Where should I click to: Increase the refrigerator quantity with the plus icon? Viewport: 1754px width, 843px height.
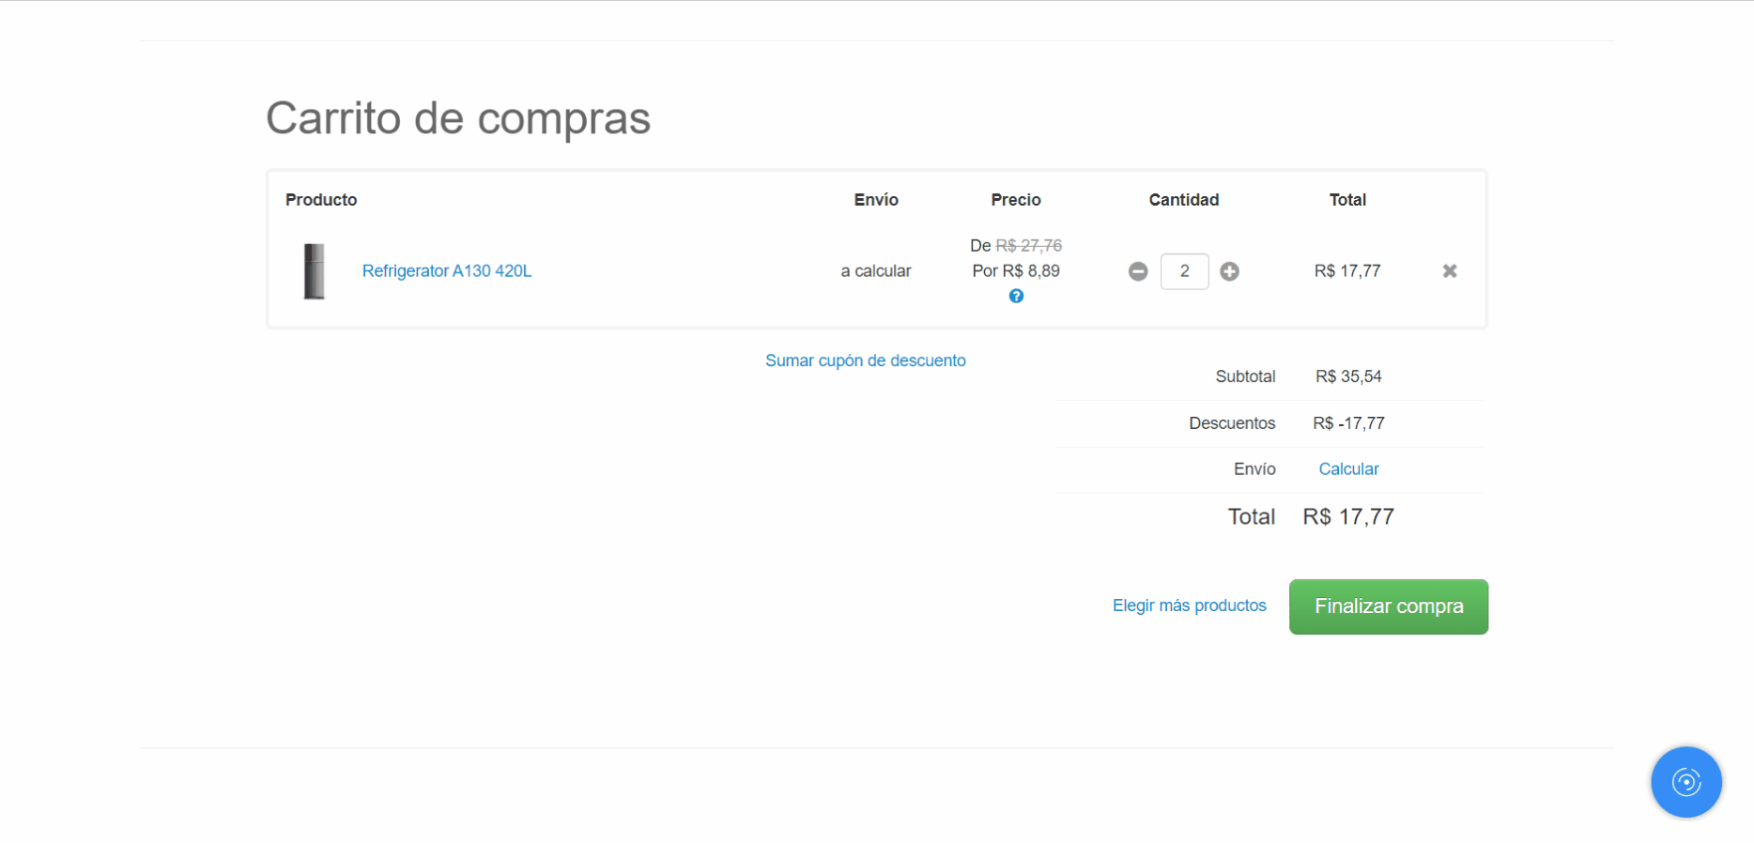[1229, 271]
